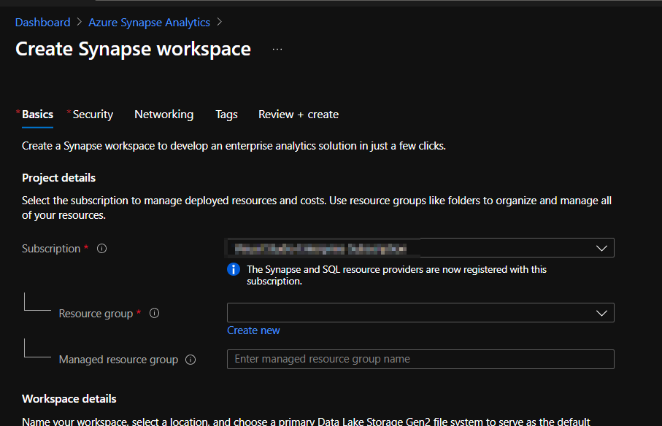
Task: Open the Subscription combo box field
Action: pyautogui.click(x=420, y=248)
